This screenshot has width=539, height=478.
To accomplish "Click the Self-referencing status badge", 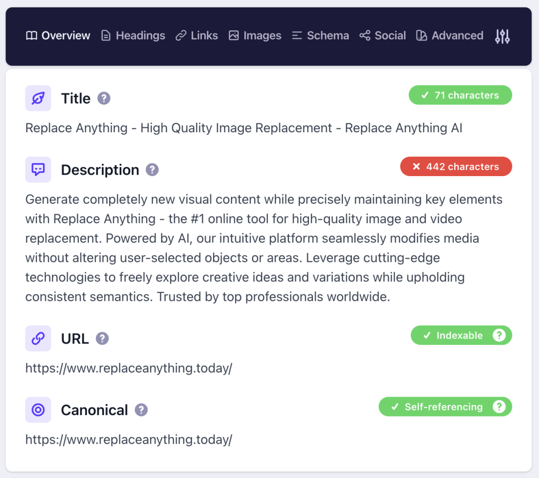I will tap(446, 407).
